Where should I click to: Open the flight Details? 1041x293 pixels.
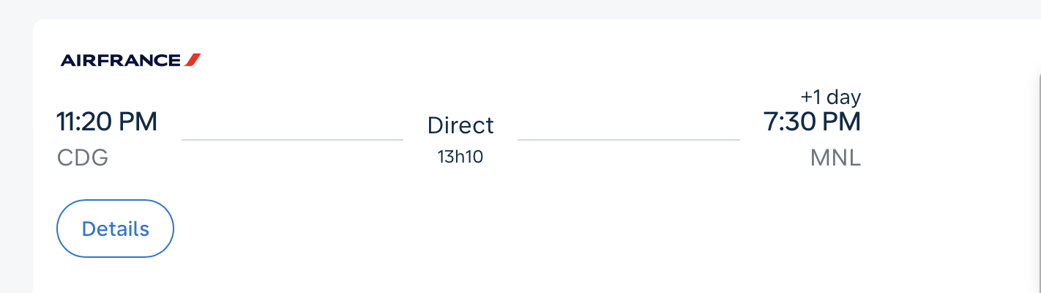coord(115,229)
